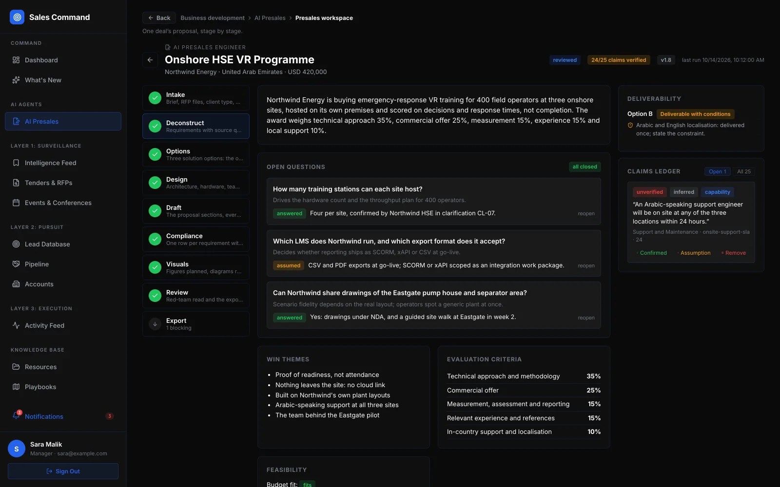The width and height of the screenshot is (780, 487).
Task: Click the Events & Conferences calendar icon
Action: 16,203
